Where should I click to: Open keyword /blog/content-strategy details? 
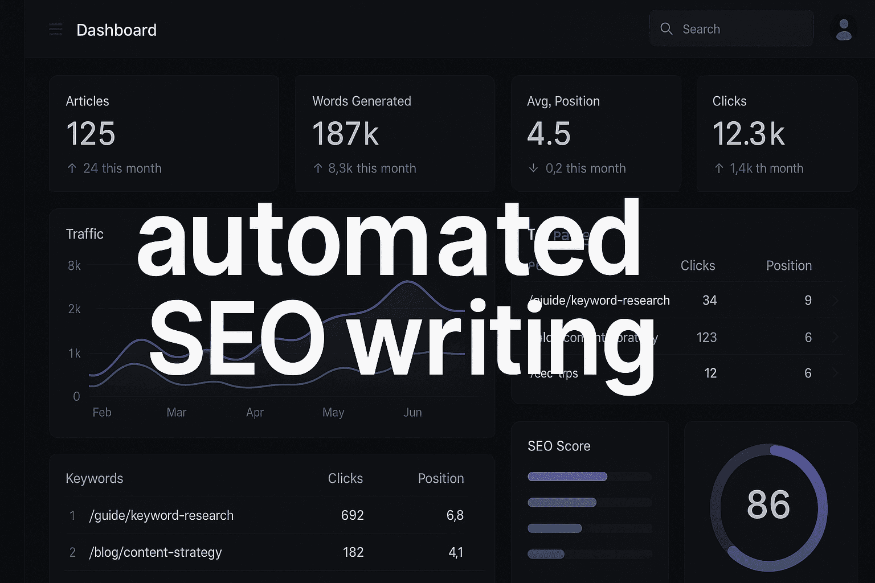(x=156, y=552)
